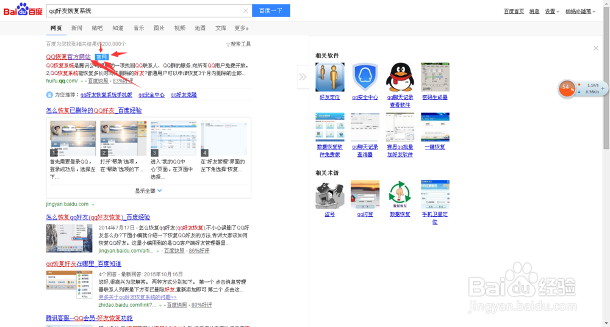Switch to the 贴吧 tab
The width and height of the screenshot is (610, 327).
point(97,28)
